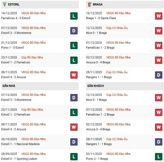The height and width of the screenshot is (162, 164).
Task: Click the Estoril 0 - 1 Sporting Lisbon result
Action: (x=19, y=159)
